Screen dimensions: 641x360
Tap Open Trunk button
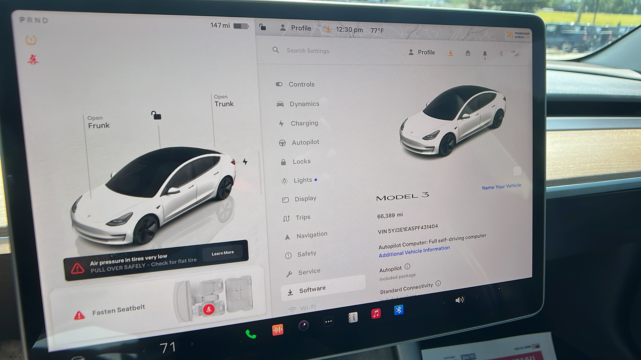coord(224,101)
